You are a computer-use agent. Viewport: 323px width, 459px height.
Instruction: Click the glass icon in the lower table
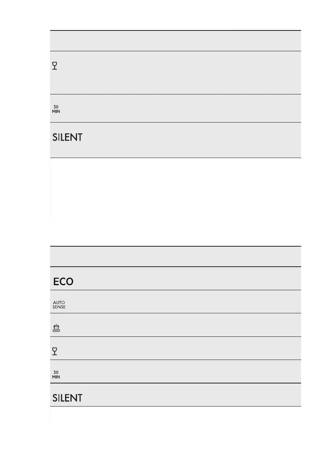(x=55, y=351)
